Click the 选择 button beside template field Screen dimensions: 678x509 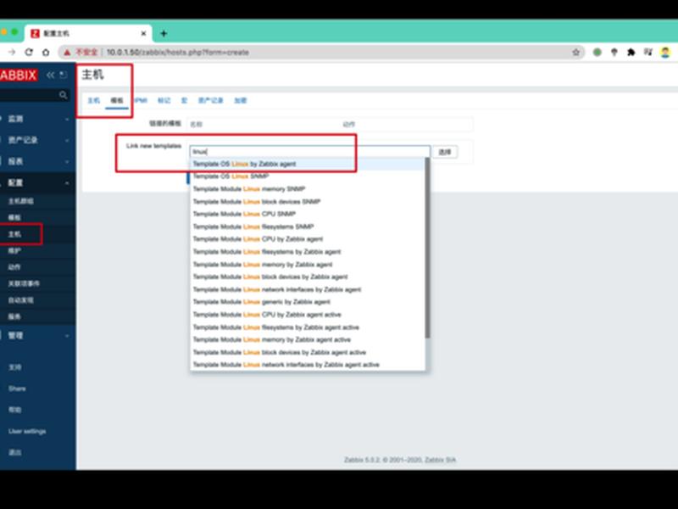pos(444,152)
